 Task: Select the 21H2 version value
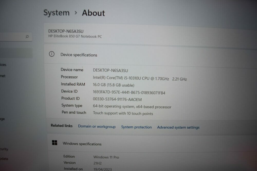97,163
